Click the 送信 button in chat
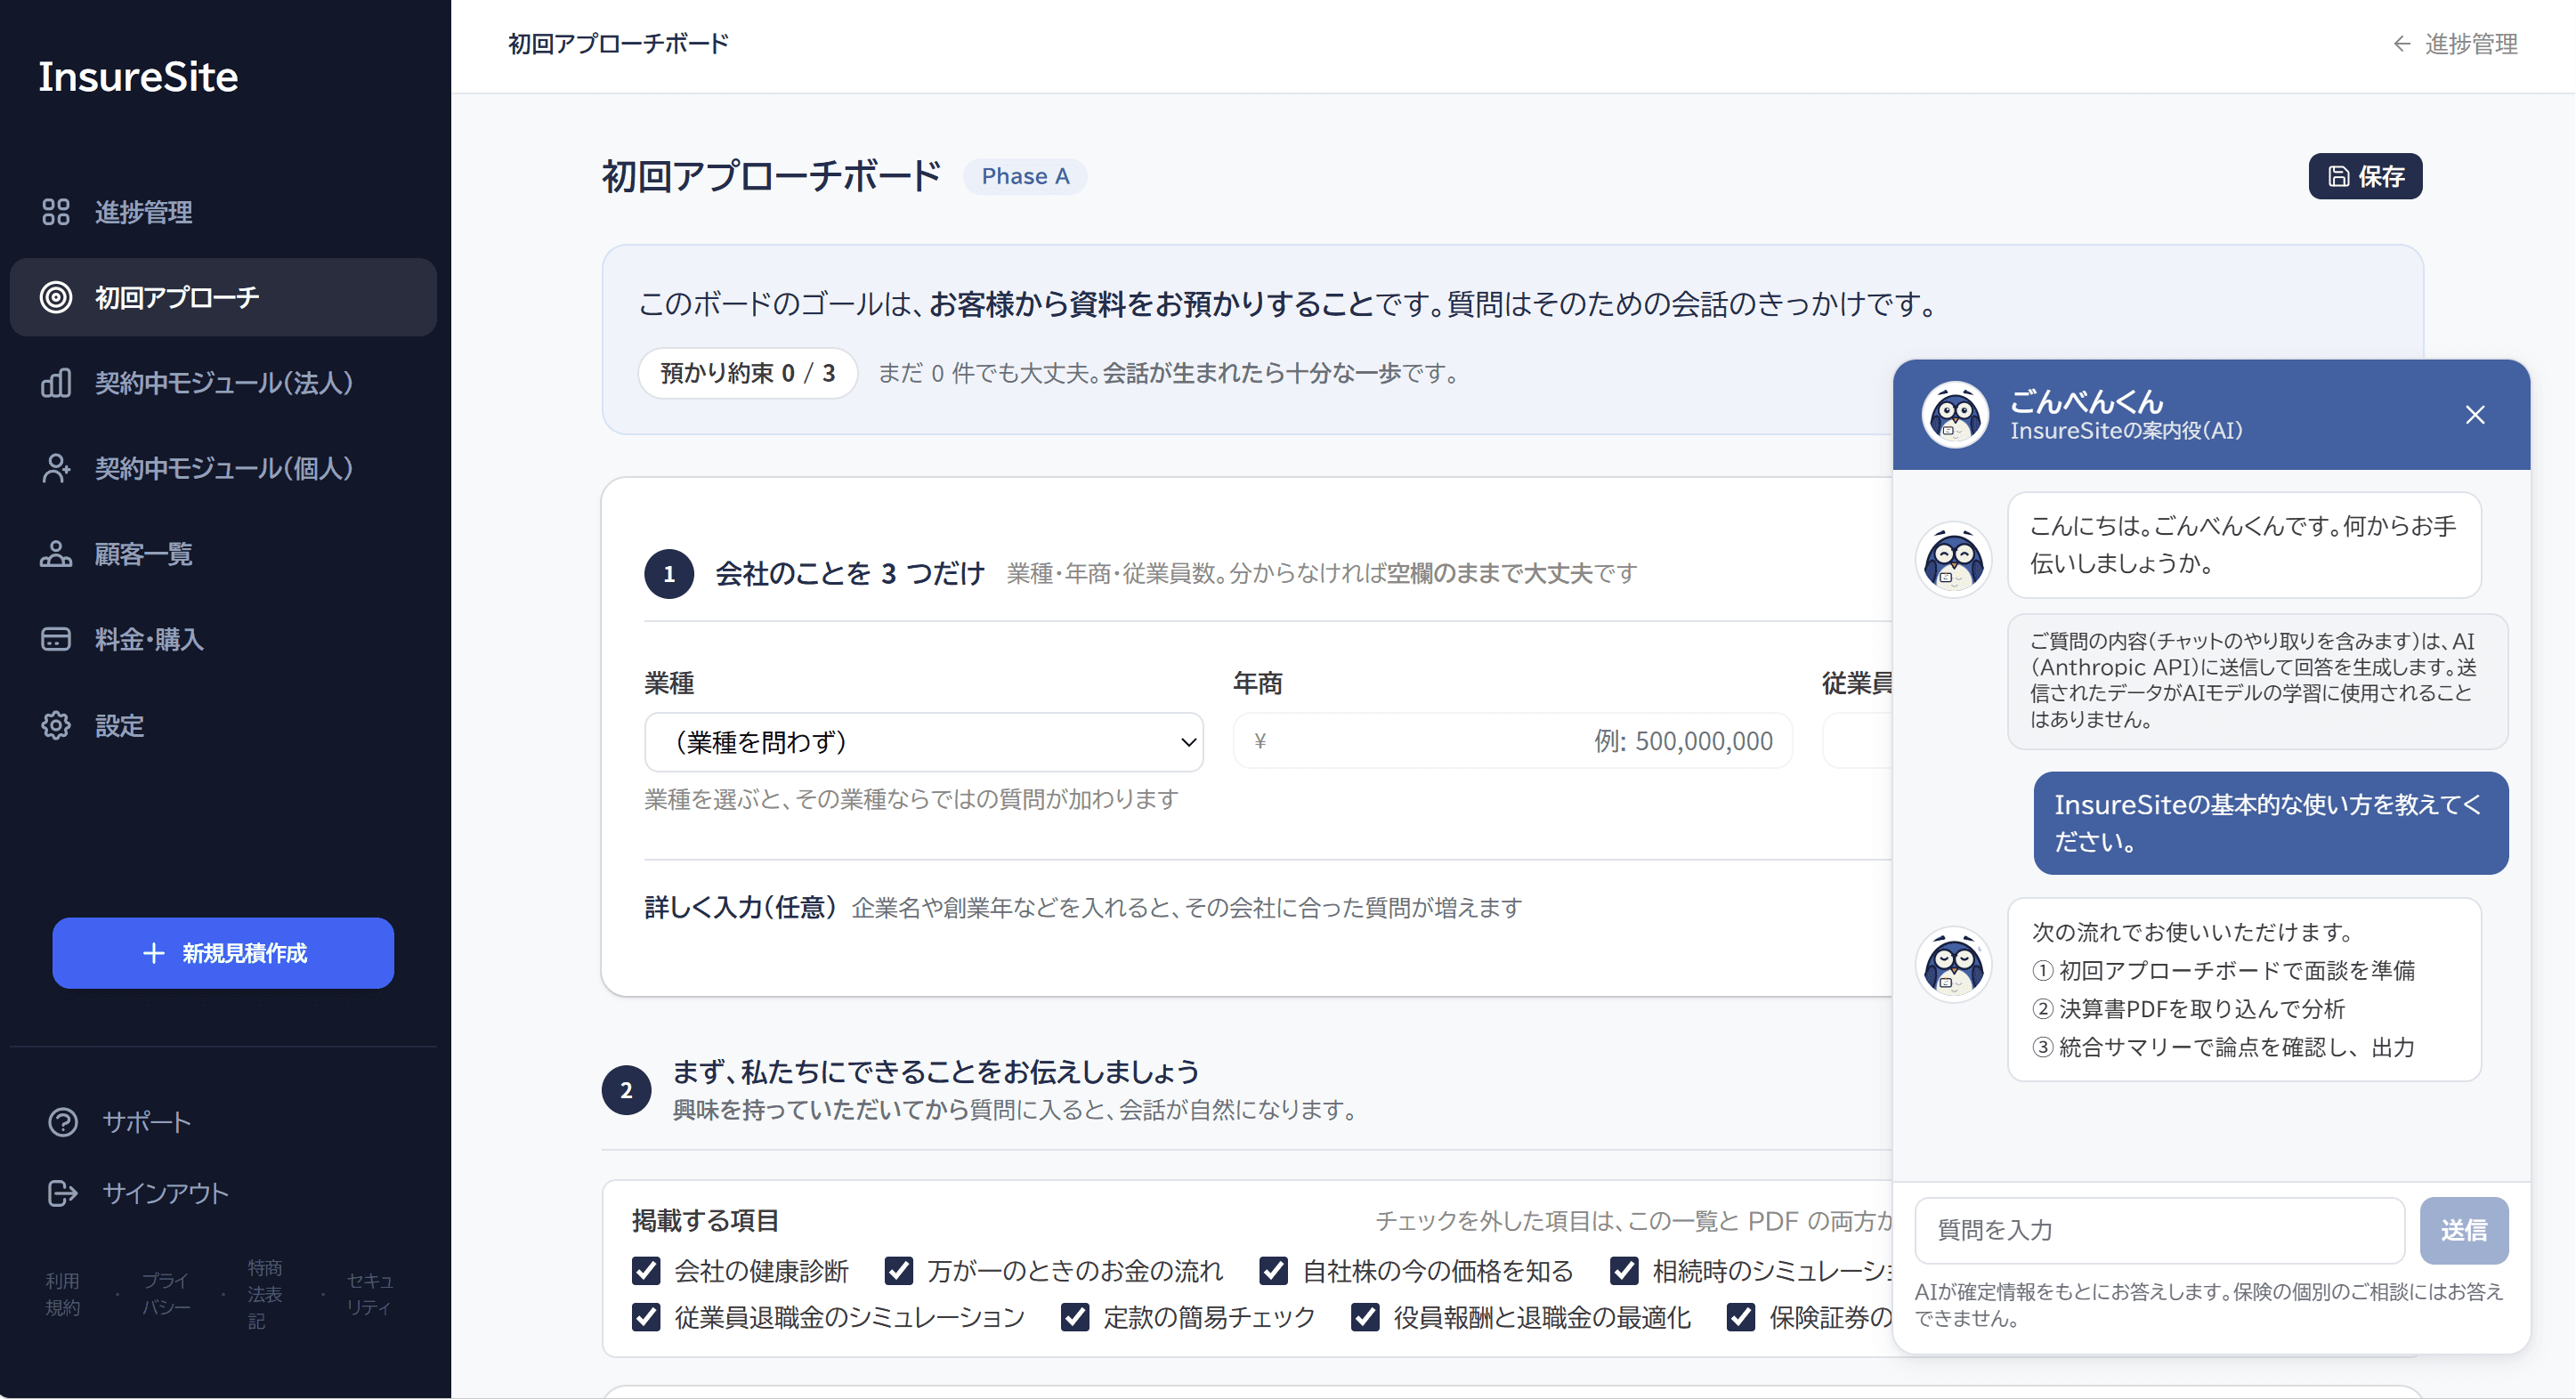Screen dimensions: 2576x1399 2464,1230
